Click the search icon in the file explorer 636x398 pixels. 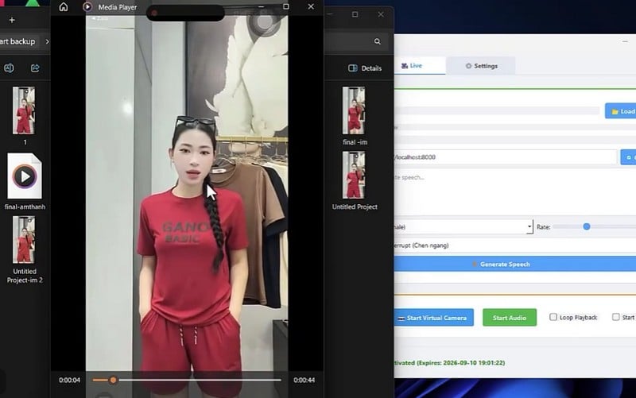click(x=377, y=41)
